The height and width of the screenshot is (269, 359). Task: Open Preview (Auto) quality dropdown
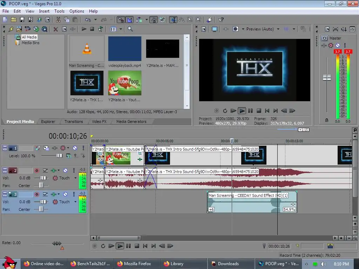pos(278,29)
